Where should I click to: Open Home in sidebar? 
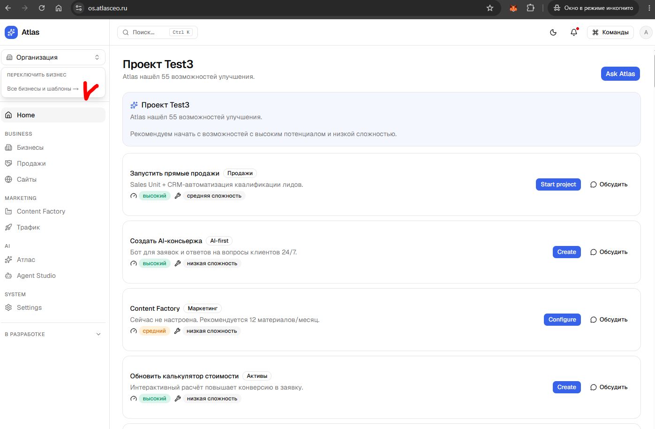click(x=53, y=115)
